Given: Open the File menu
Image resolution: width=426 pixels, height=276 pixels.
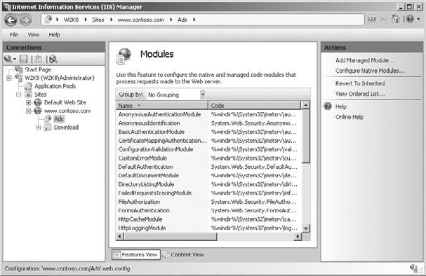Looking at the screenshot, I should (x=14, y=35).
